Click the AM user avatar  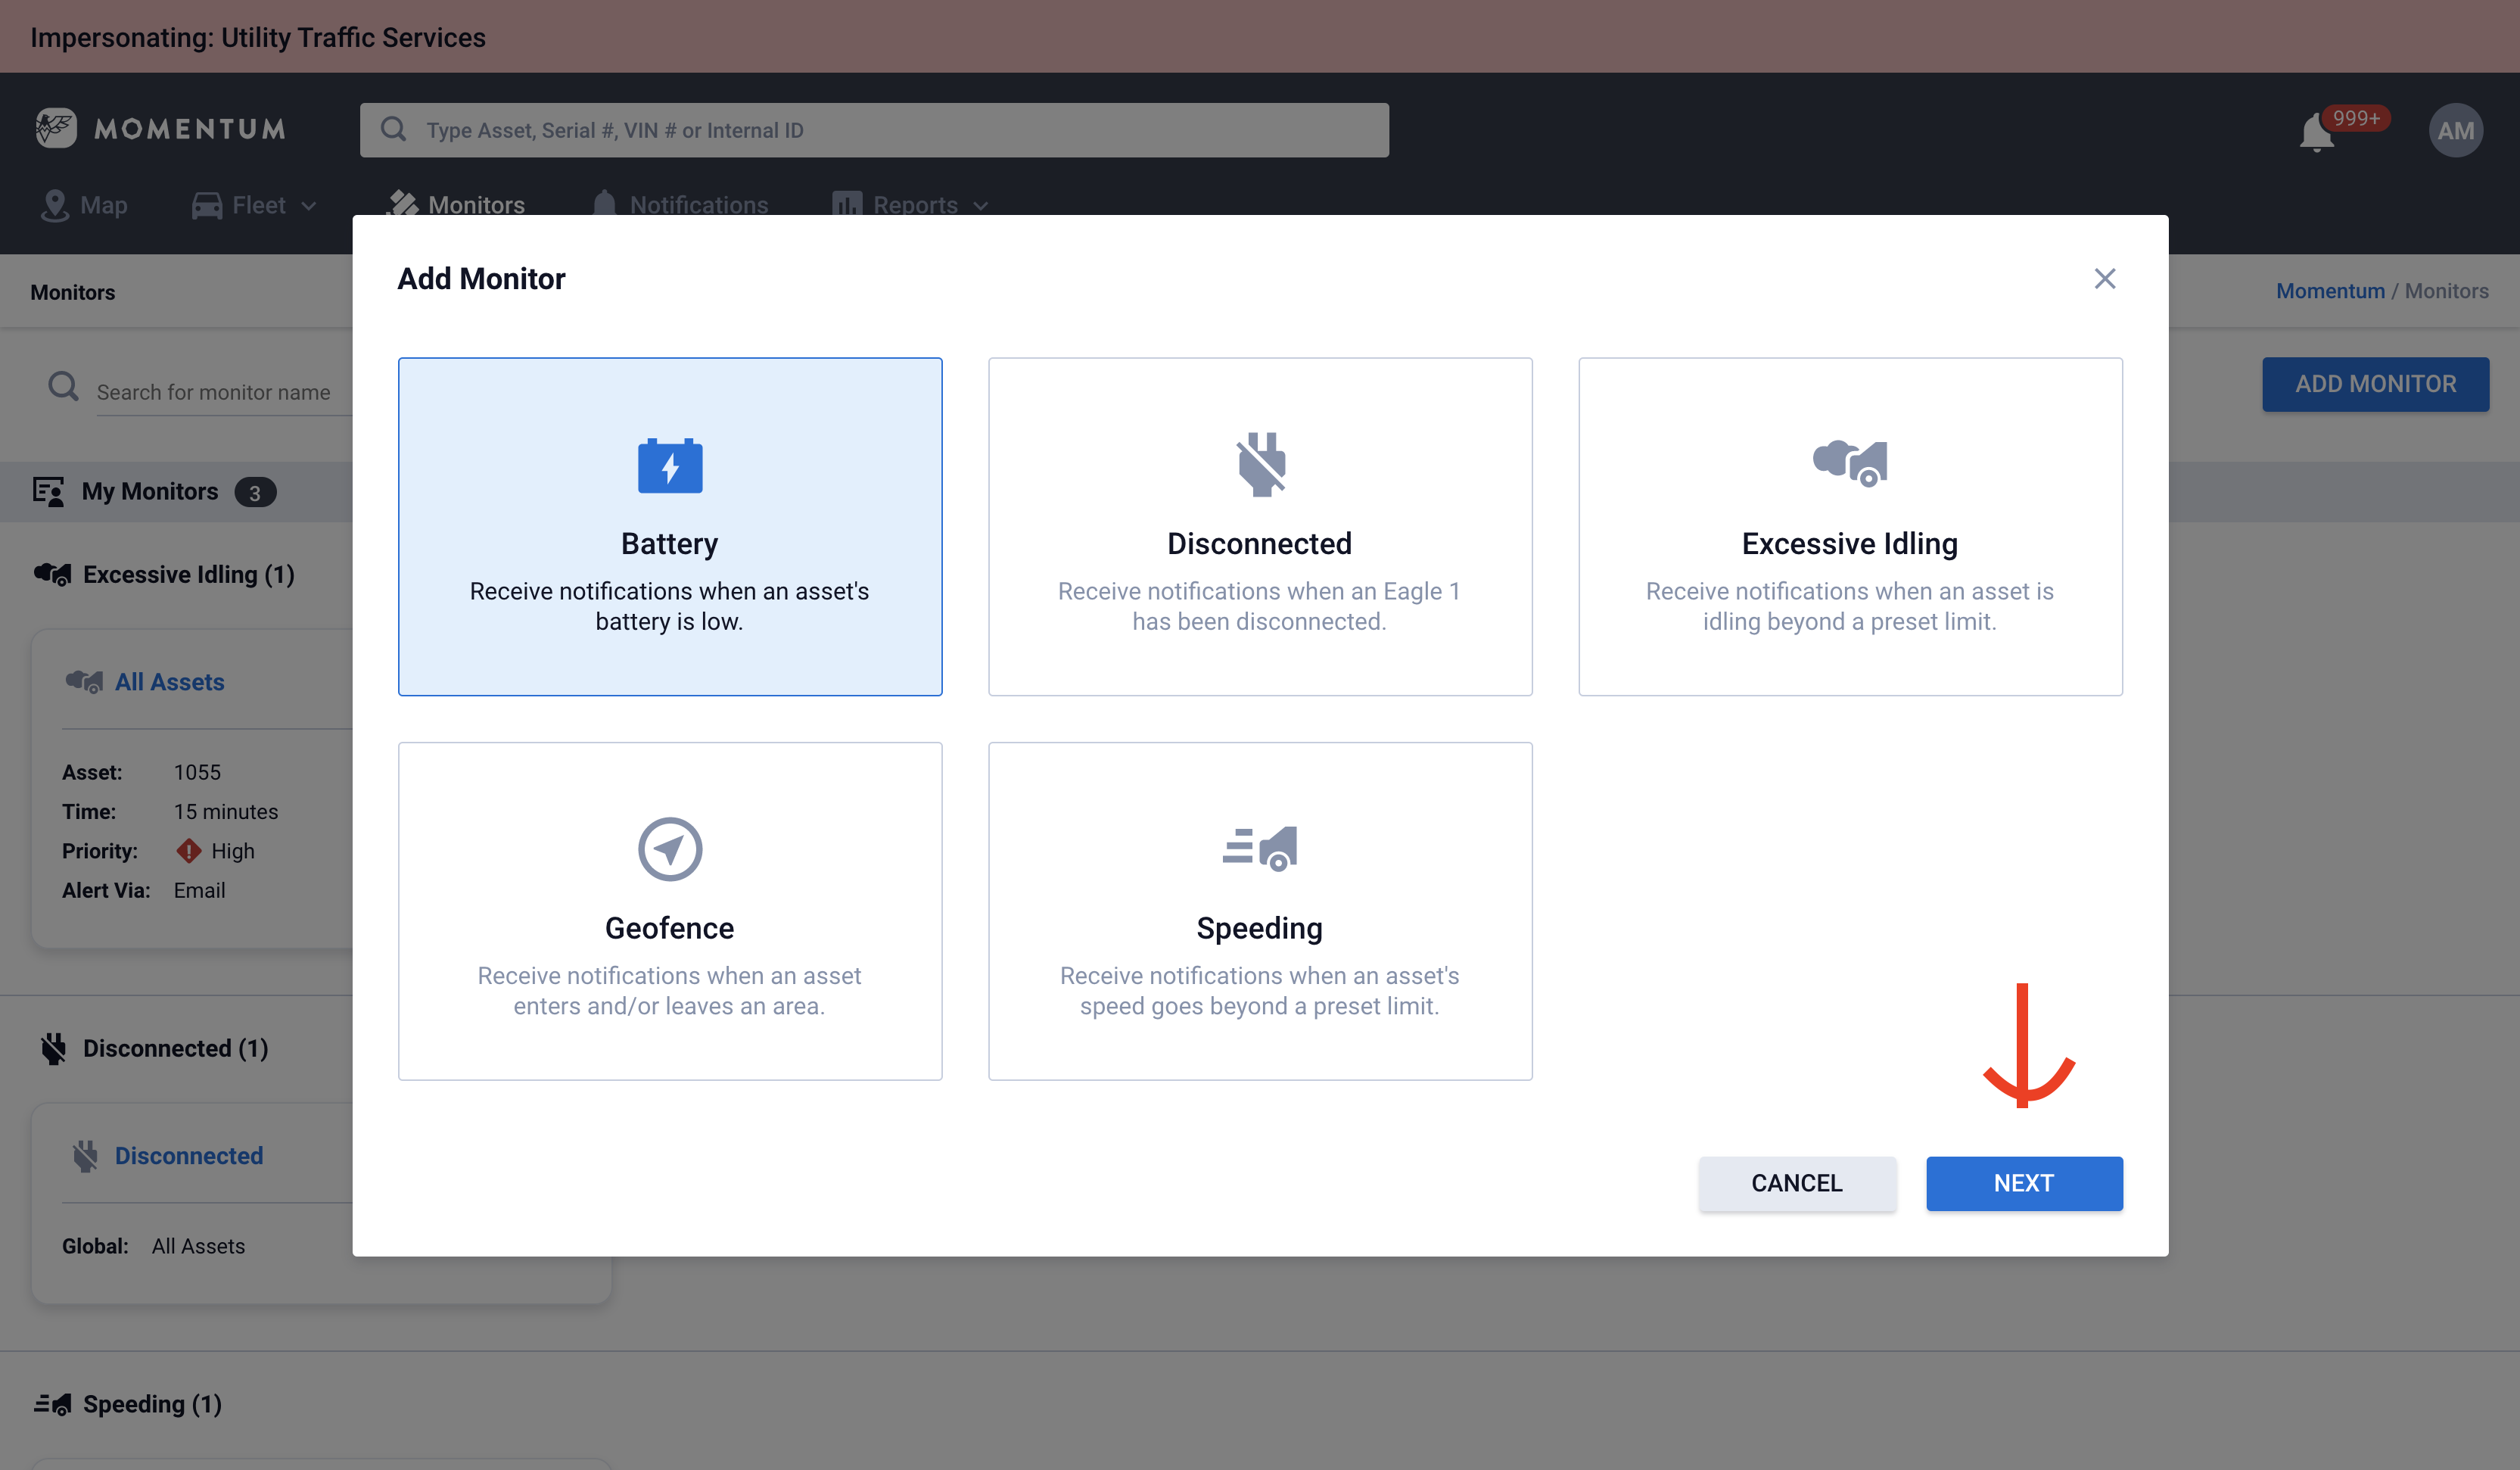pos(2455,130)
